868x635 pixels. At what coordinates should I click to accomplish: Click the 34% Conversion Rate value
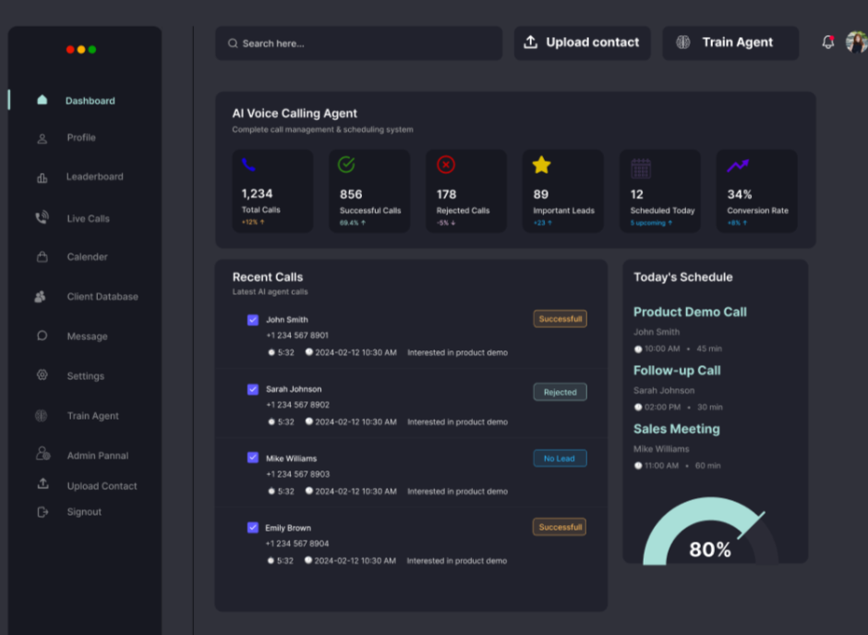740,194
